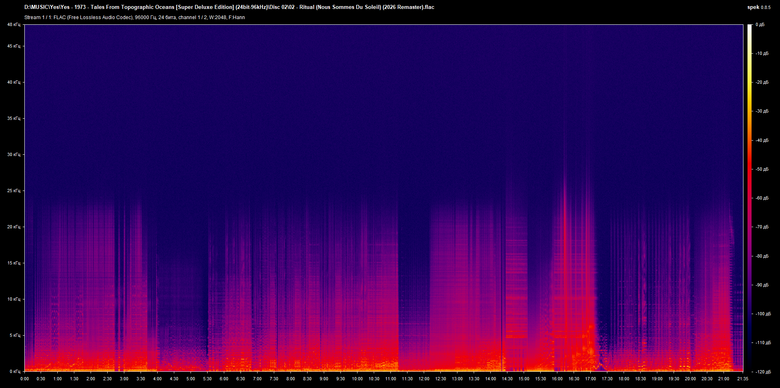Click the 11:00 time axis marker
Image resolution: width=780 pixels, height=388 pixels.
(x=390, y=379)
